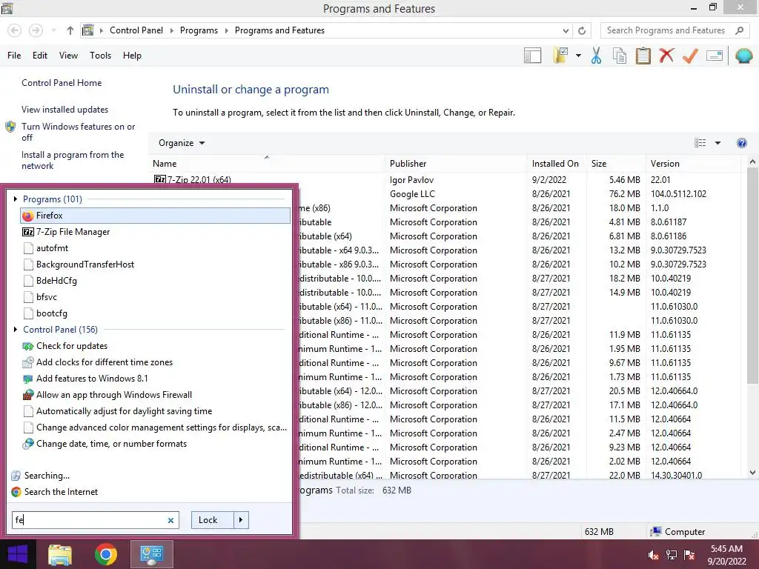Click Programs breadcrumb in address bar

tap(199, 30)
